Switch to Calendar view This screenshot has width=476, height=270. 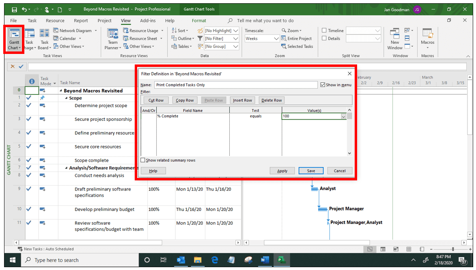point(67,39)
